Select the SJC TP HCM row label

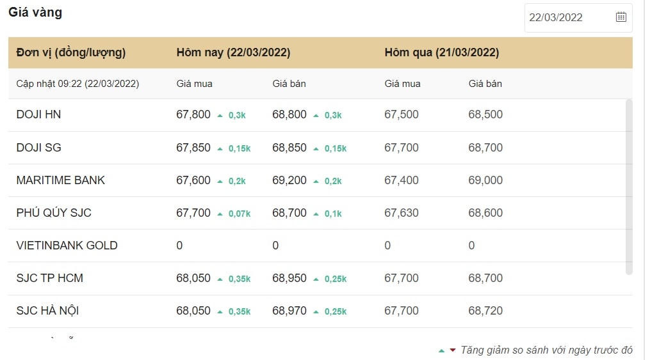[x=50, y=278]
